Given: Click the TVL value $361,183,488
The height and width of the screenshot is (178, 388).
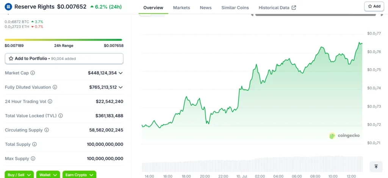Looking at the screenshot, I should (x=109, y=116).
